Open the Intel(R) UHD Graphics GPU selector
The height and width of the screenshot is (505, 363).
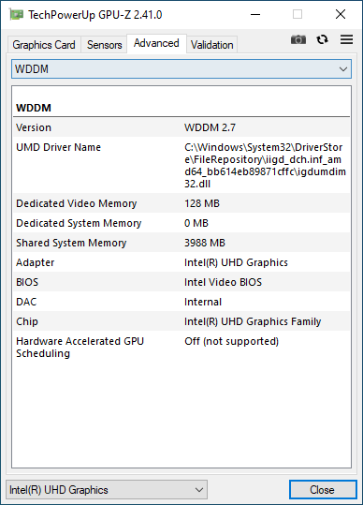[x=107, y=490]
